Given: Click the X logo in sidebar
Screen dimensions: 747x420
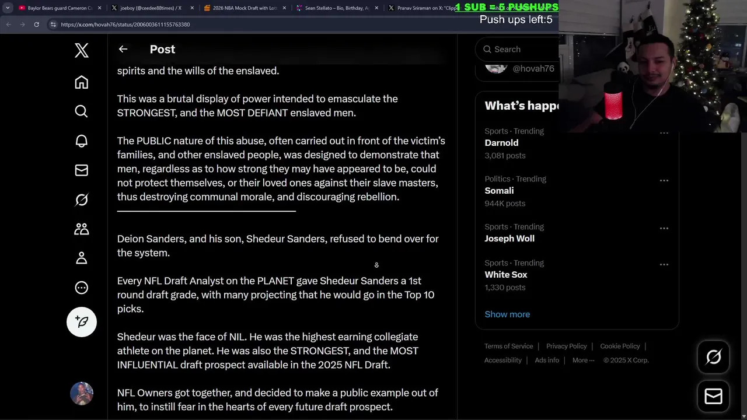Looking at the screenshot, I should tap(82, 50).
